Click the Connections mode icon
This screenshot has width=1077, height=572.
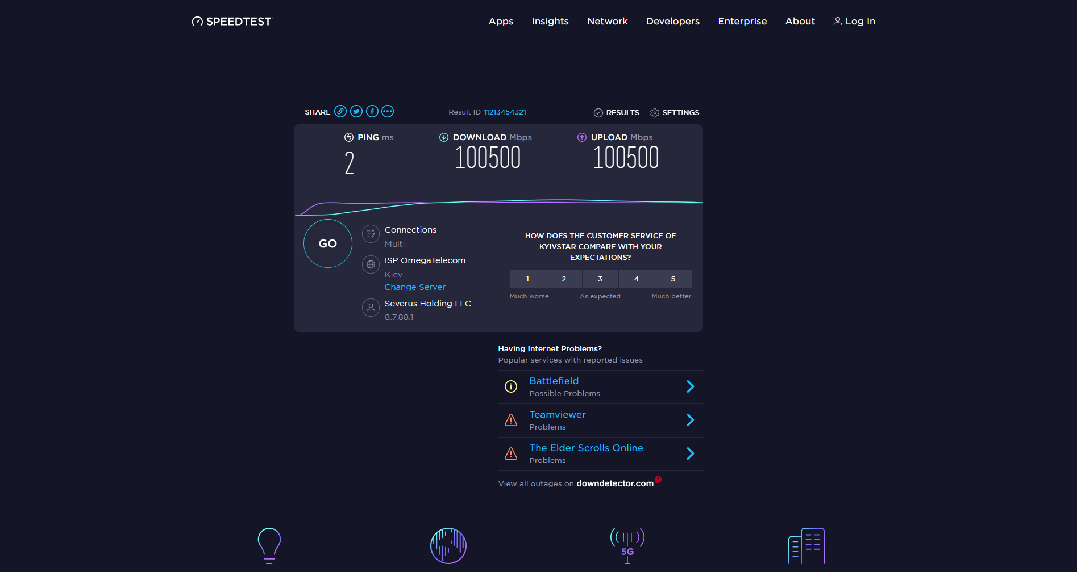coord(371,234)
